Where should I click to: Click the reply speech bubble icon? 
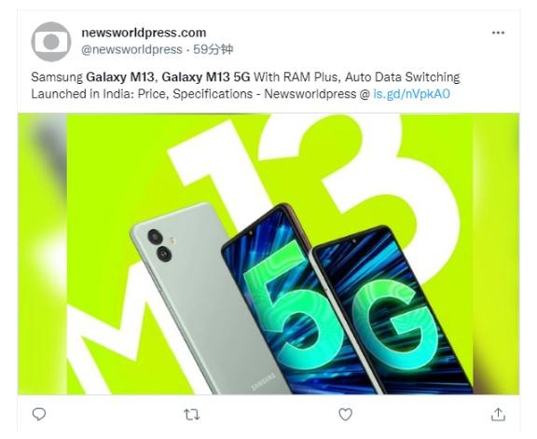click(39, 415)
